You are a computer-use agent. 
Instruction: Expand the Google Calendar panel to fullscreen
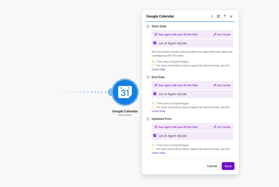click(218, 16)
